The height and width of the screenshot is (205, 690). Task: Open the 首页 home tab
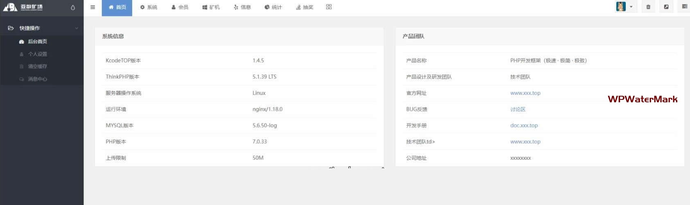tap(117, 7)
